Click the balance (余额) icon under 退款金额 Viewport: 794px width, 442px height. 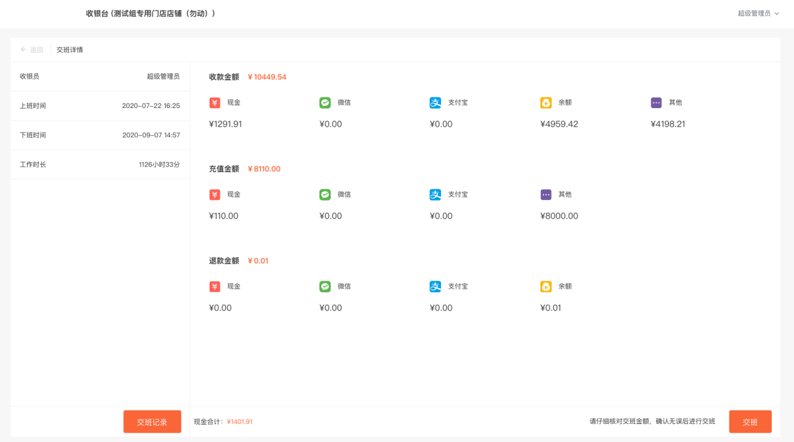click(x=546, y=287)
